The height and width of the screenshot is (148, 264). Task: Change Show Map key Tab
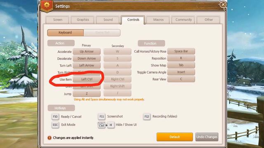click(x=181, y=65)
